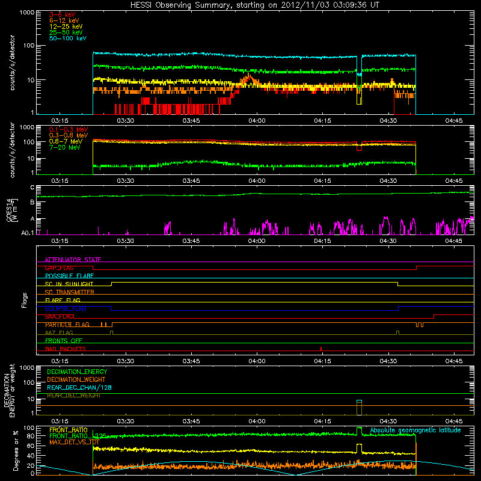Click the FRONT_RATIO legend entry
The image size is (481, 481).
(x=69, y=430)
